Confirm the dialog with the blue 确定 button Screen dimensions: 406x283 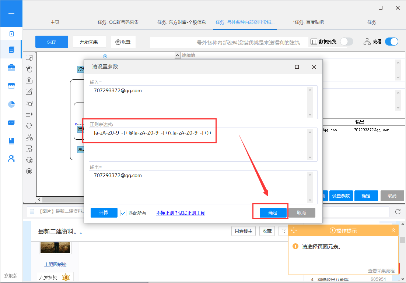pos(273,213)
